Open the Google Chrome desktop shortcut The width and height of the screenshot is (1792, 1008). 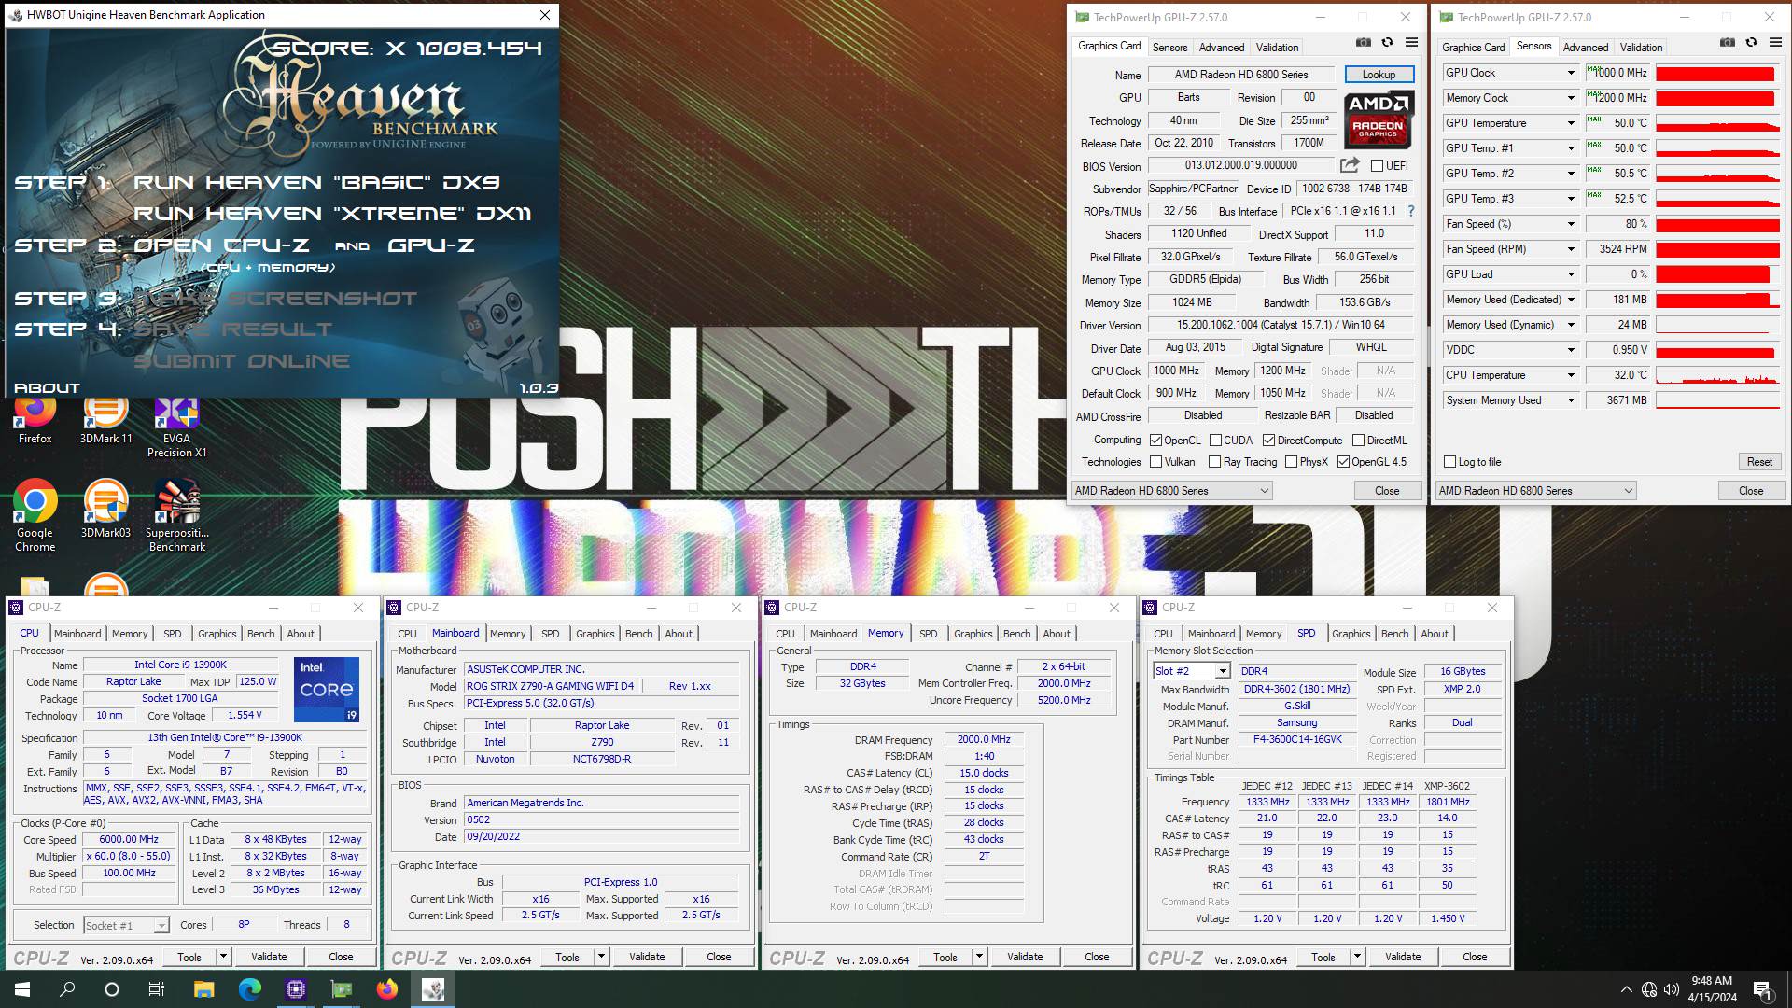(35, 516)
